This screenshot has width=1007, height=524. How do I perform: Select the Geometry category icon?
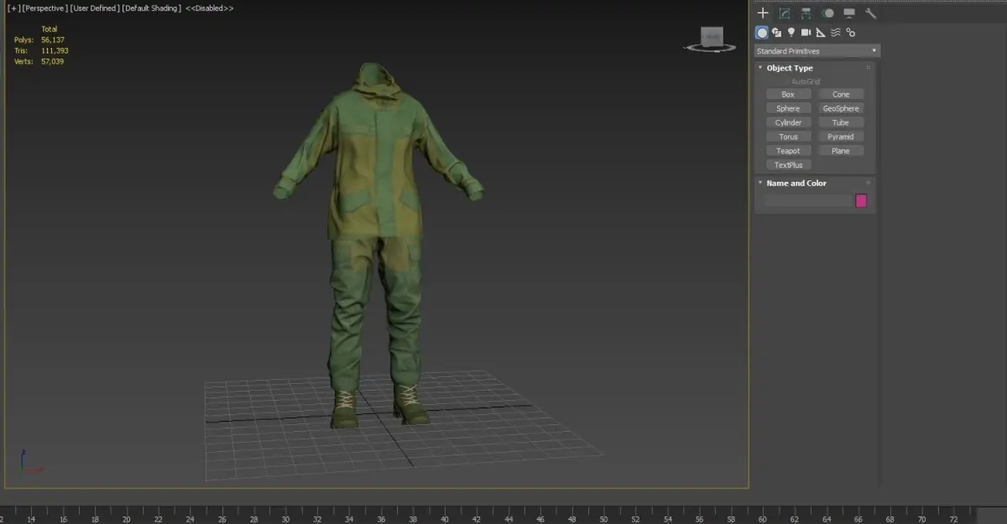[762, 33]
